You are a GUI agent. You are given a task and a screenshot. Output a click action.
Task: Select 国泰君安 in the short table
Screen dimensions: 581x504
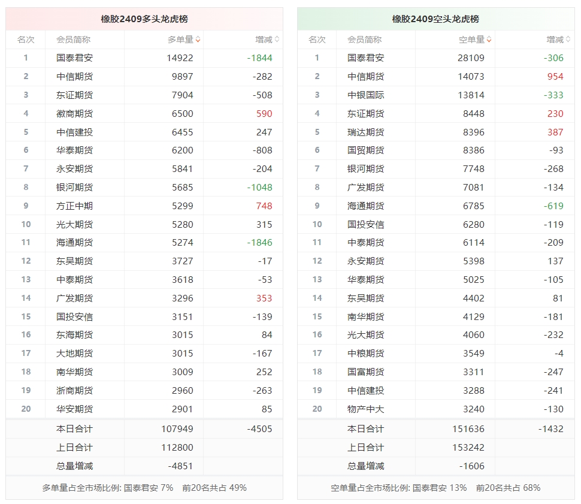[x=366, y=58]
